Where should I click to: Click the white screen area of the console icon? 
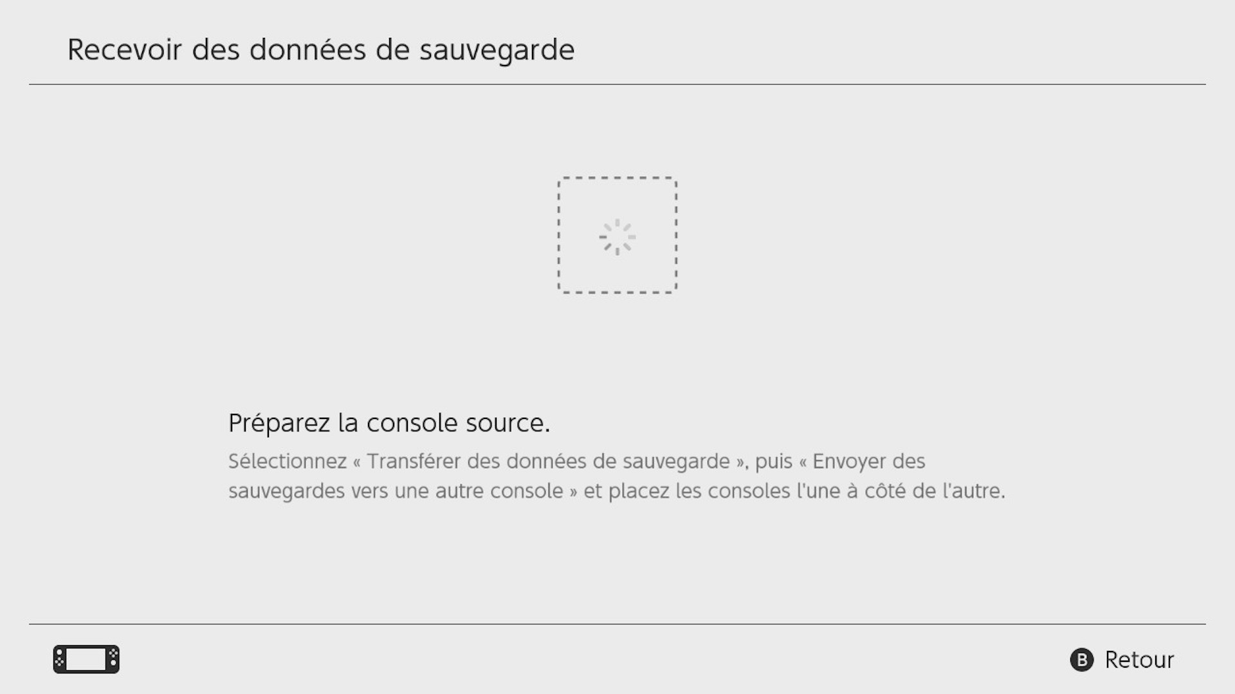(86, 659)
